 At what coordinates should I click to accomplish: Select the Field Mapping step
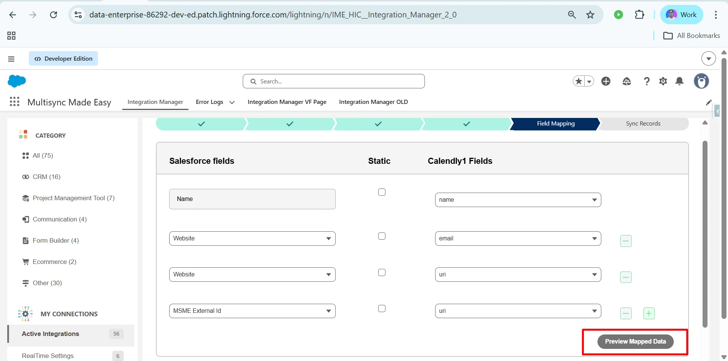pos(555,124)
